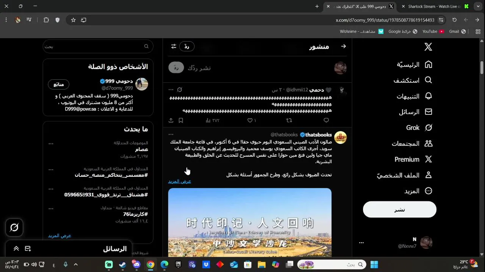
Task: Open Notifications bell in the sidebar
Action: (x=414, y=96)
